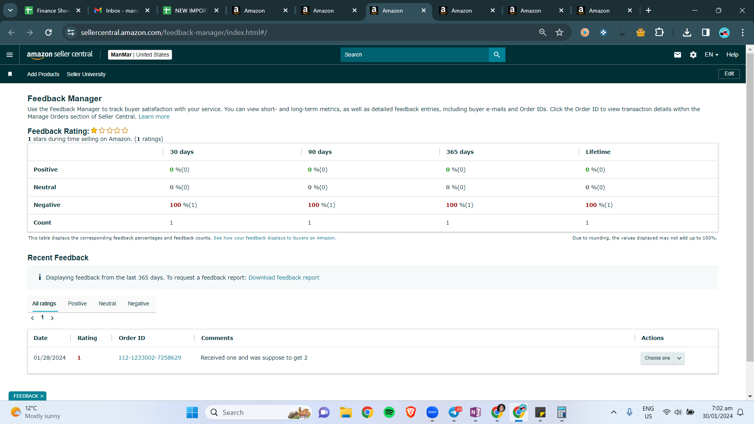The width and height of the screenshot is (754, 424).
Task: Go to previous feedback page arrow
Action: coord(33,318)
